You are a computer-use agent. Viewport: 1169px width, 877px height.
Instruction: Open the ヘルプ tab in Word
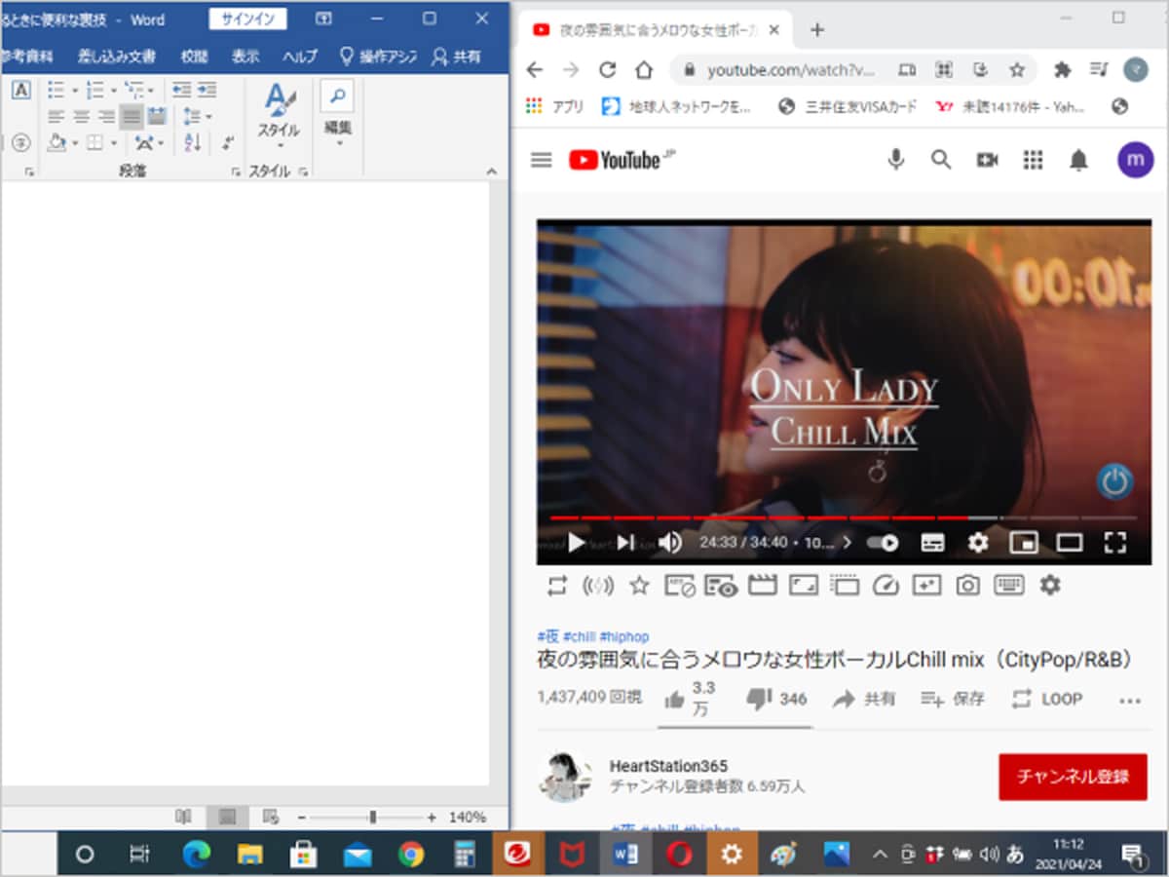point(300,57)
